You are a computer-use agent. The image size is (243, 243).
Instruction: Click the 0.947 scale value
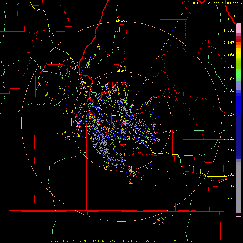point(229,42)
